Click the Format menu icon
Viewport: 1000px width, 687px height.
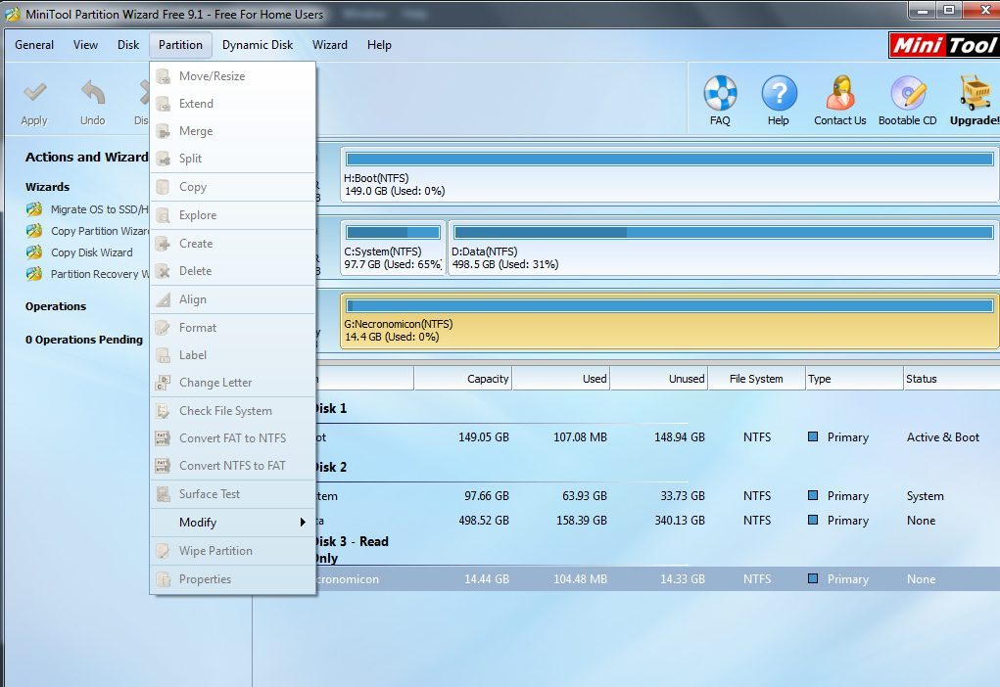pyautogui.click(x=164, y=328)
